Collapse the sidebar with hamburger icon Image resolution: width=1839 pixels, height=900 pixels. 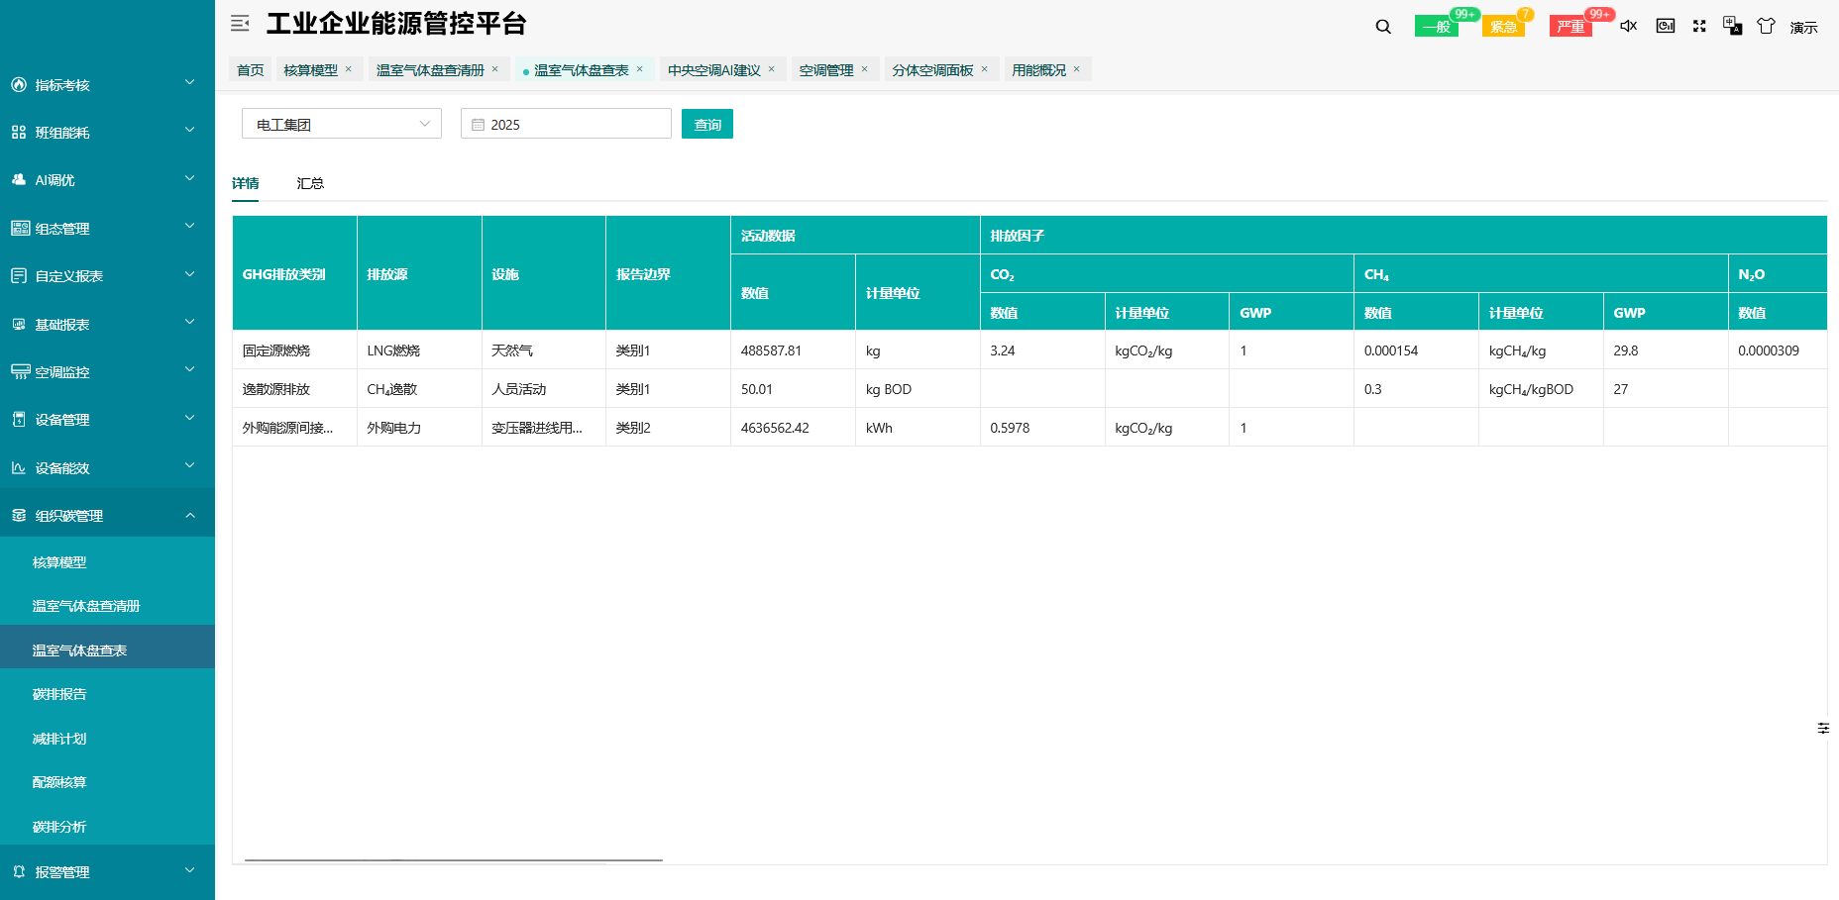point(239,23)
